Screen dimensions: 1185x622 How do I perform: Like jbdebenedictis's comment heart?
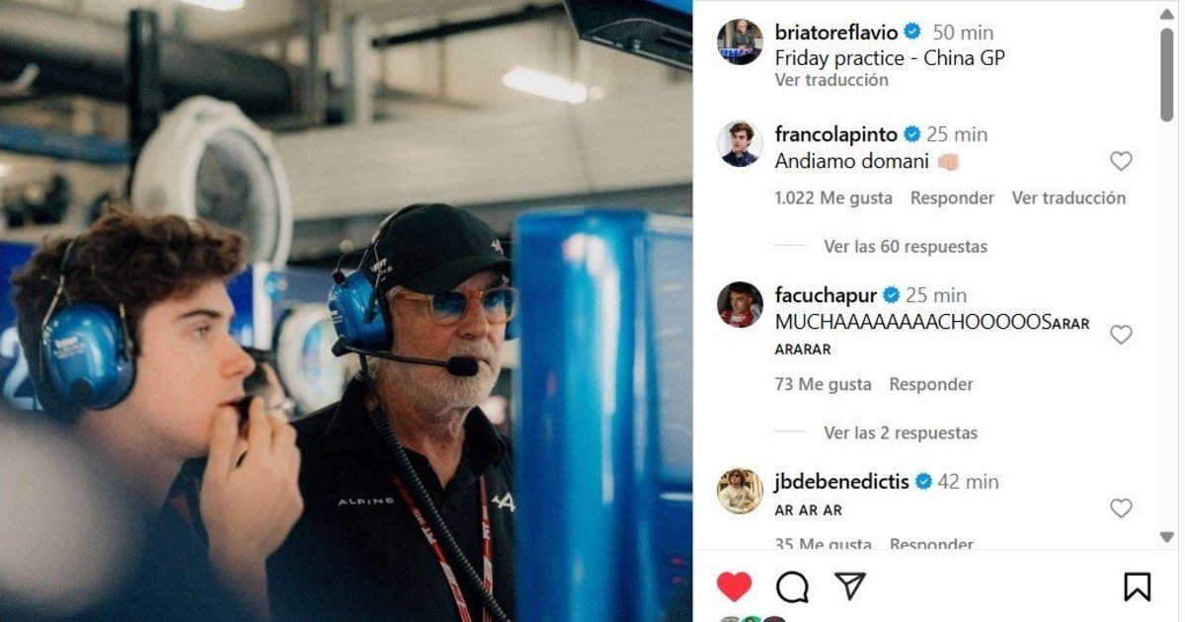coord(1121,508)
